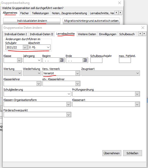Click the Übernehmen button

click(112, 153)
